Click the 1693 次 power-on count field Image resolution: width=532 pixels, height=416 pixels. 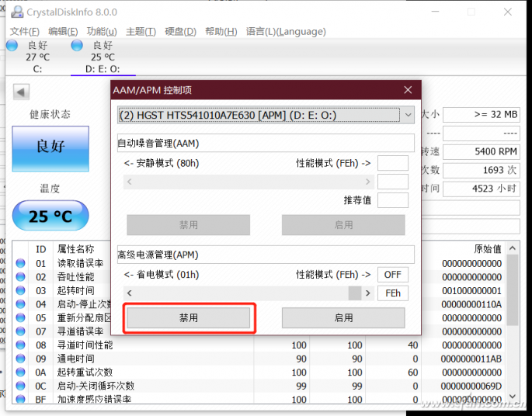click(481, 170)
